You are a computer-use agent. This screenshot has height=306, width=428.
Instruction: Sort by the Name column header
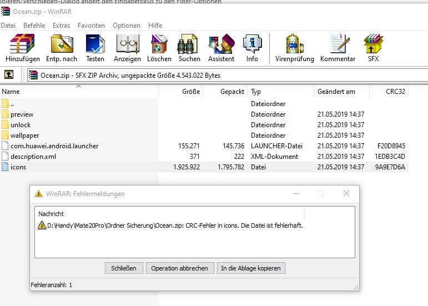point(79,92)
